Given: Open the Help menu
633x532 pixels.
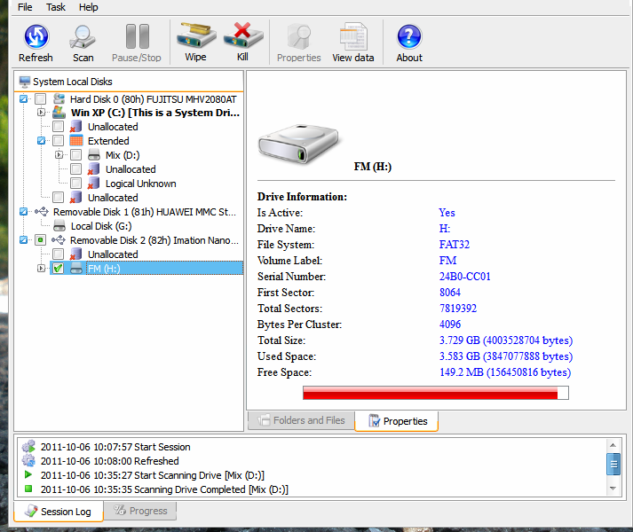Looking at the screenshot, I should [x=89, y=7].
